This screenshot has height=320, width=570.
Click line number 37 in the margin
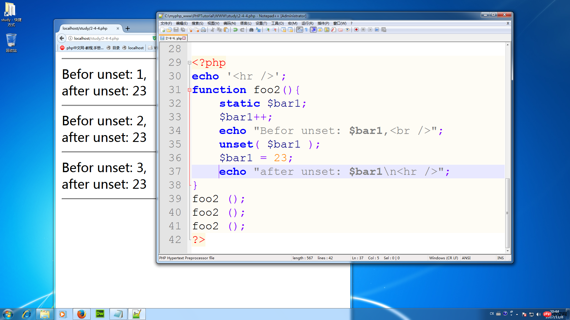(x=175, y=172)
